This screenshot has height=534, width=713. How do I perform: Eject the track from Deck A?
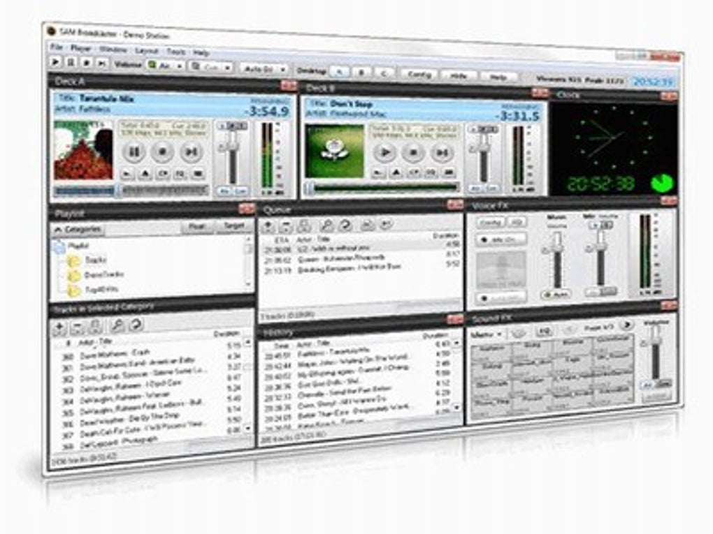point(145,173)
